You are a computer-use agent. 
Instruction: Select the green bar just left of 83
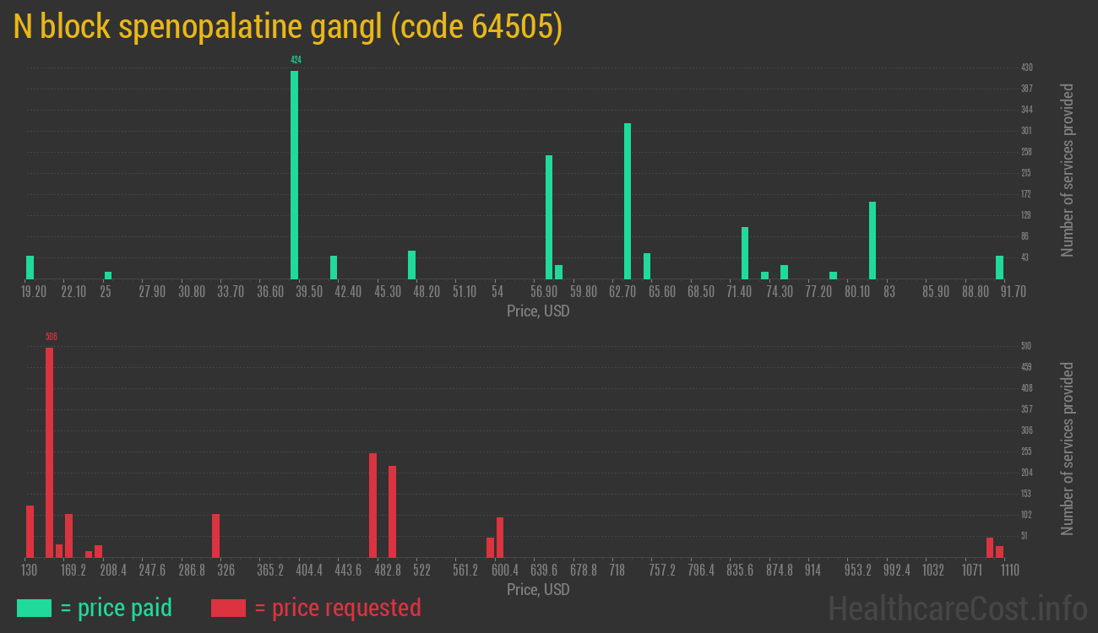click(x=872, y=241)
